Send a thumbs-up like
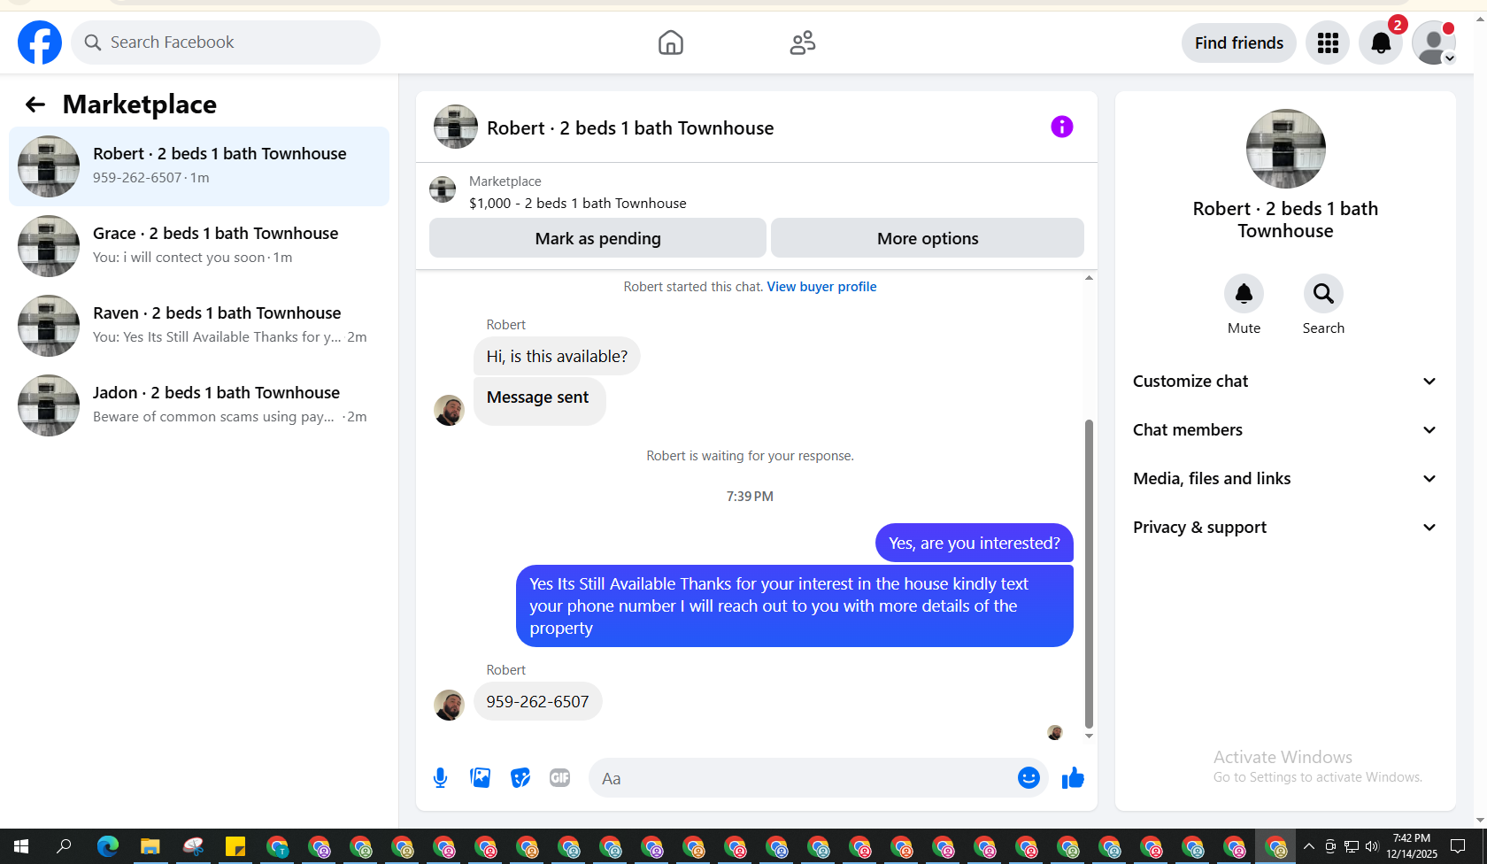Screen dimensions: 1487x864 (1073, 778)
